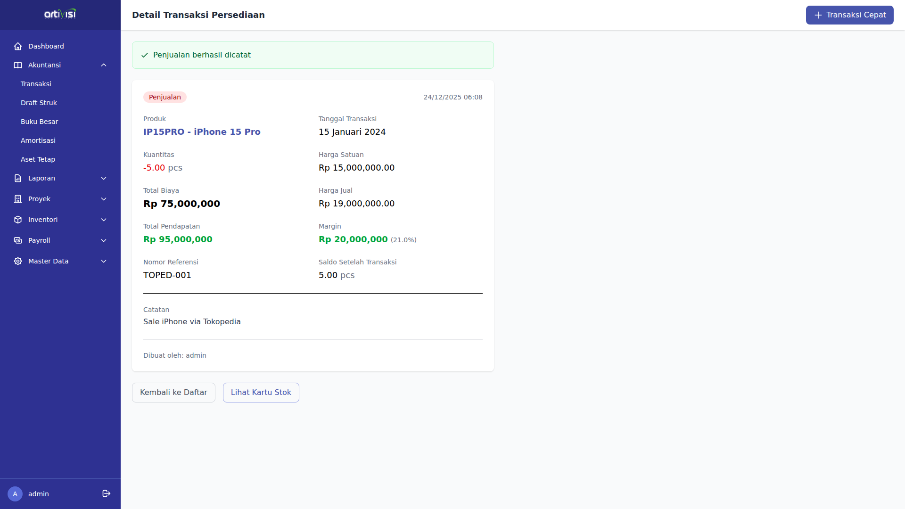Expand the Laporan menu chevron
Image resolution: width=905 pixels, height=509 pixels.
(104, 178)
